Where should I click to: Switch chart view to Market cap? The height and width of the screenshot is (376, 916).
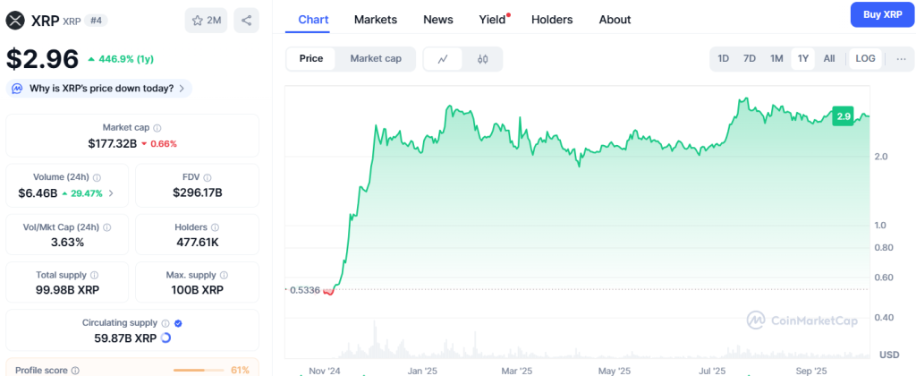click(x=376, y=58)
